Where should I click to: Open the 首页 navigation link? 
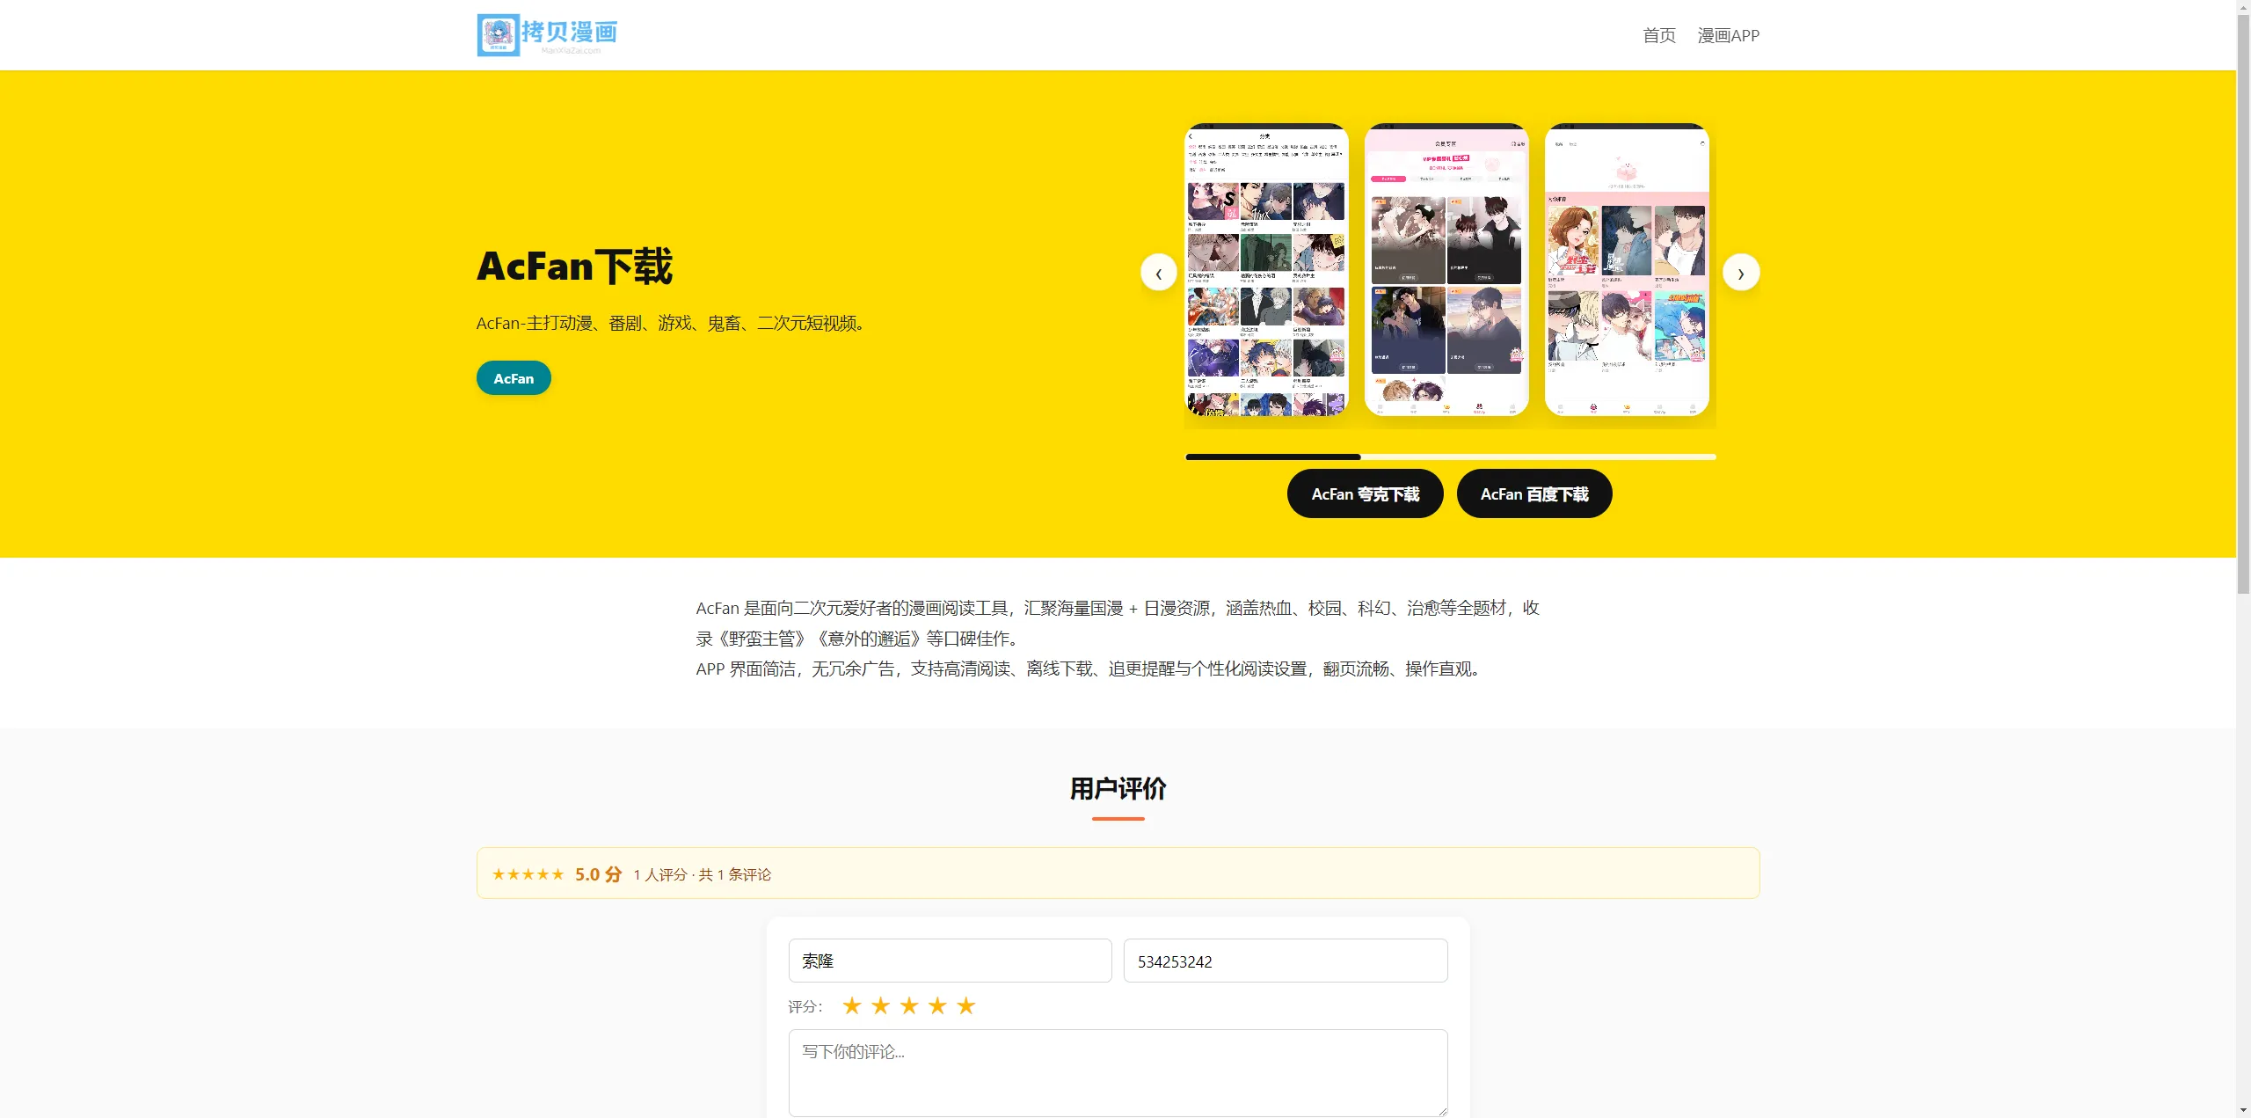click(1659, 35)
